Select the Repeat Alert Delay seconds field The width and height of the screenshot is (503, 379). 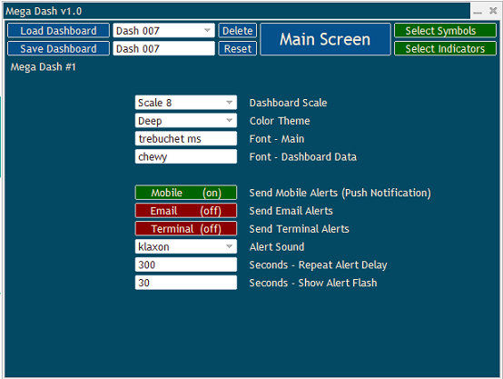(186, 264)
